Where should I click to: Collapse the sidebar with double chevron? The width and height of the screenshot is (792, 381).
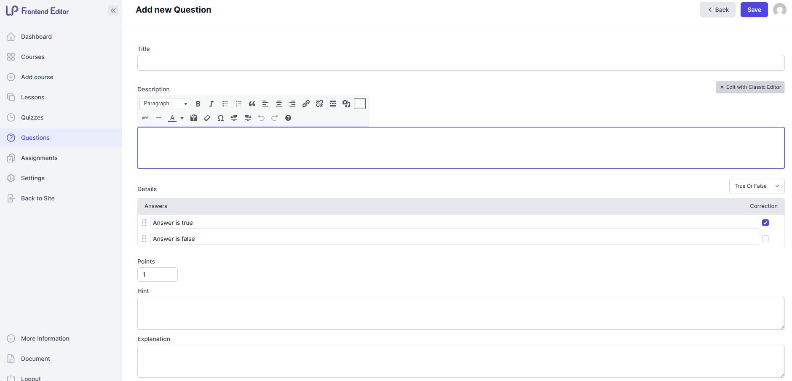pyautogui.click(x=113, y=11)
